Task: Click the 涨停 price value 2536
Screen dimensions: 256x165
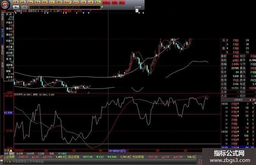Action: [x=235, y=80]
